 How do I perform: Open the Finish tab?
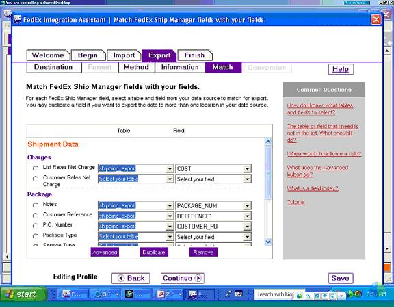pos(195,55)
